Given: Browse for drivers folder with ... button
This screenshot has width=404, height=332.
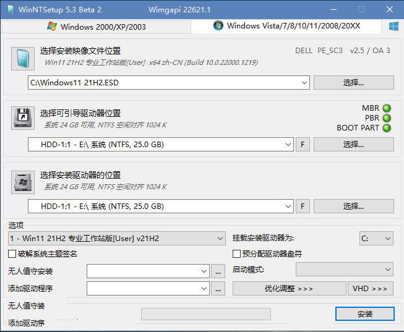Looking at the screenshot, I should 218,289.
